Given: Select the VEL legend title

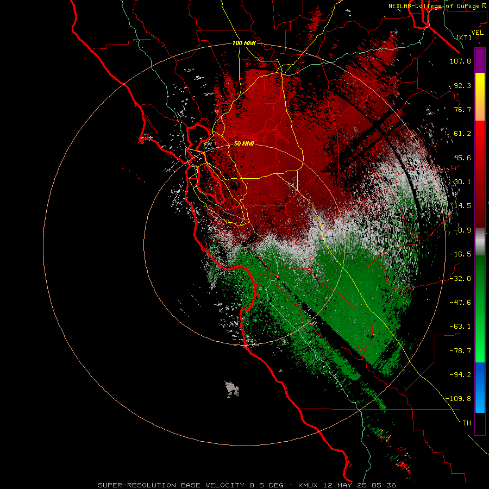Looking at the screenshot, I should (x=477, y=33).
